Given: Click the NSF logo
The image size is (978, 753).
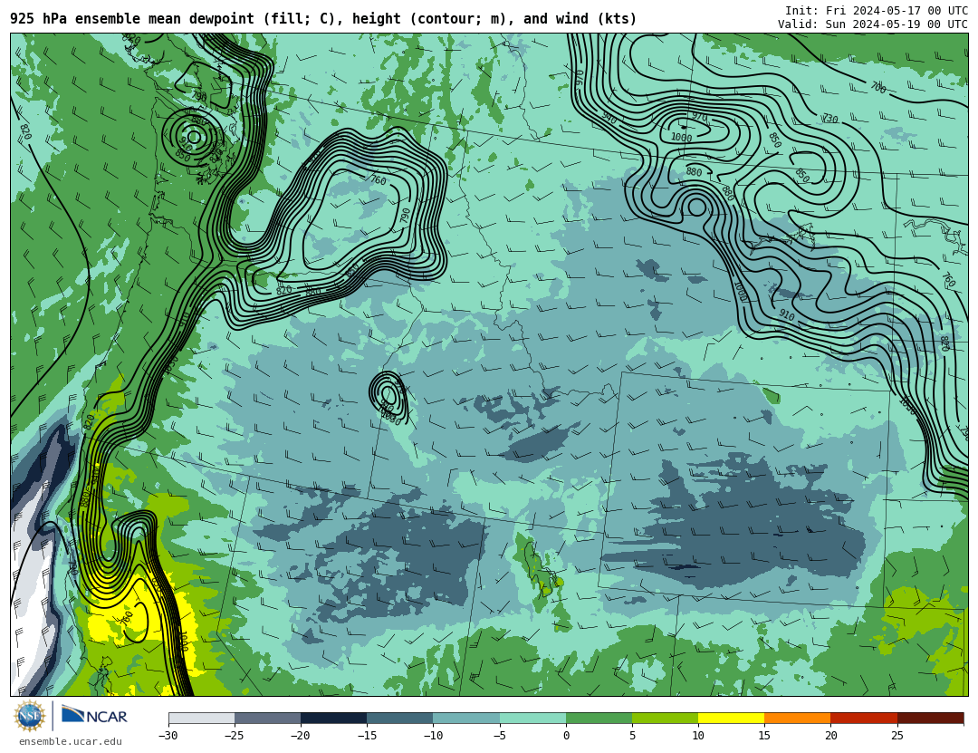Looking at the screenshot, I should pos(30,716).
